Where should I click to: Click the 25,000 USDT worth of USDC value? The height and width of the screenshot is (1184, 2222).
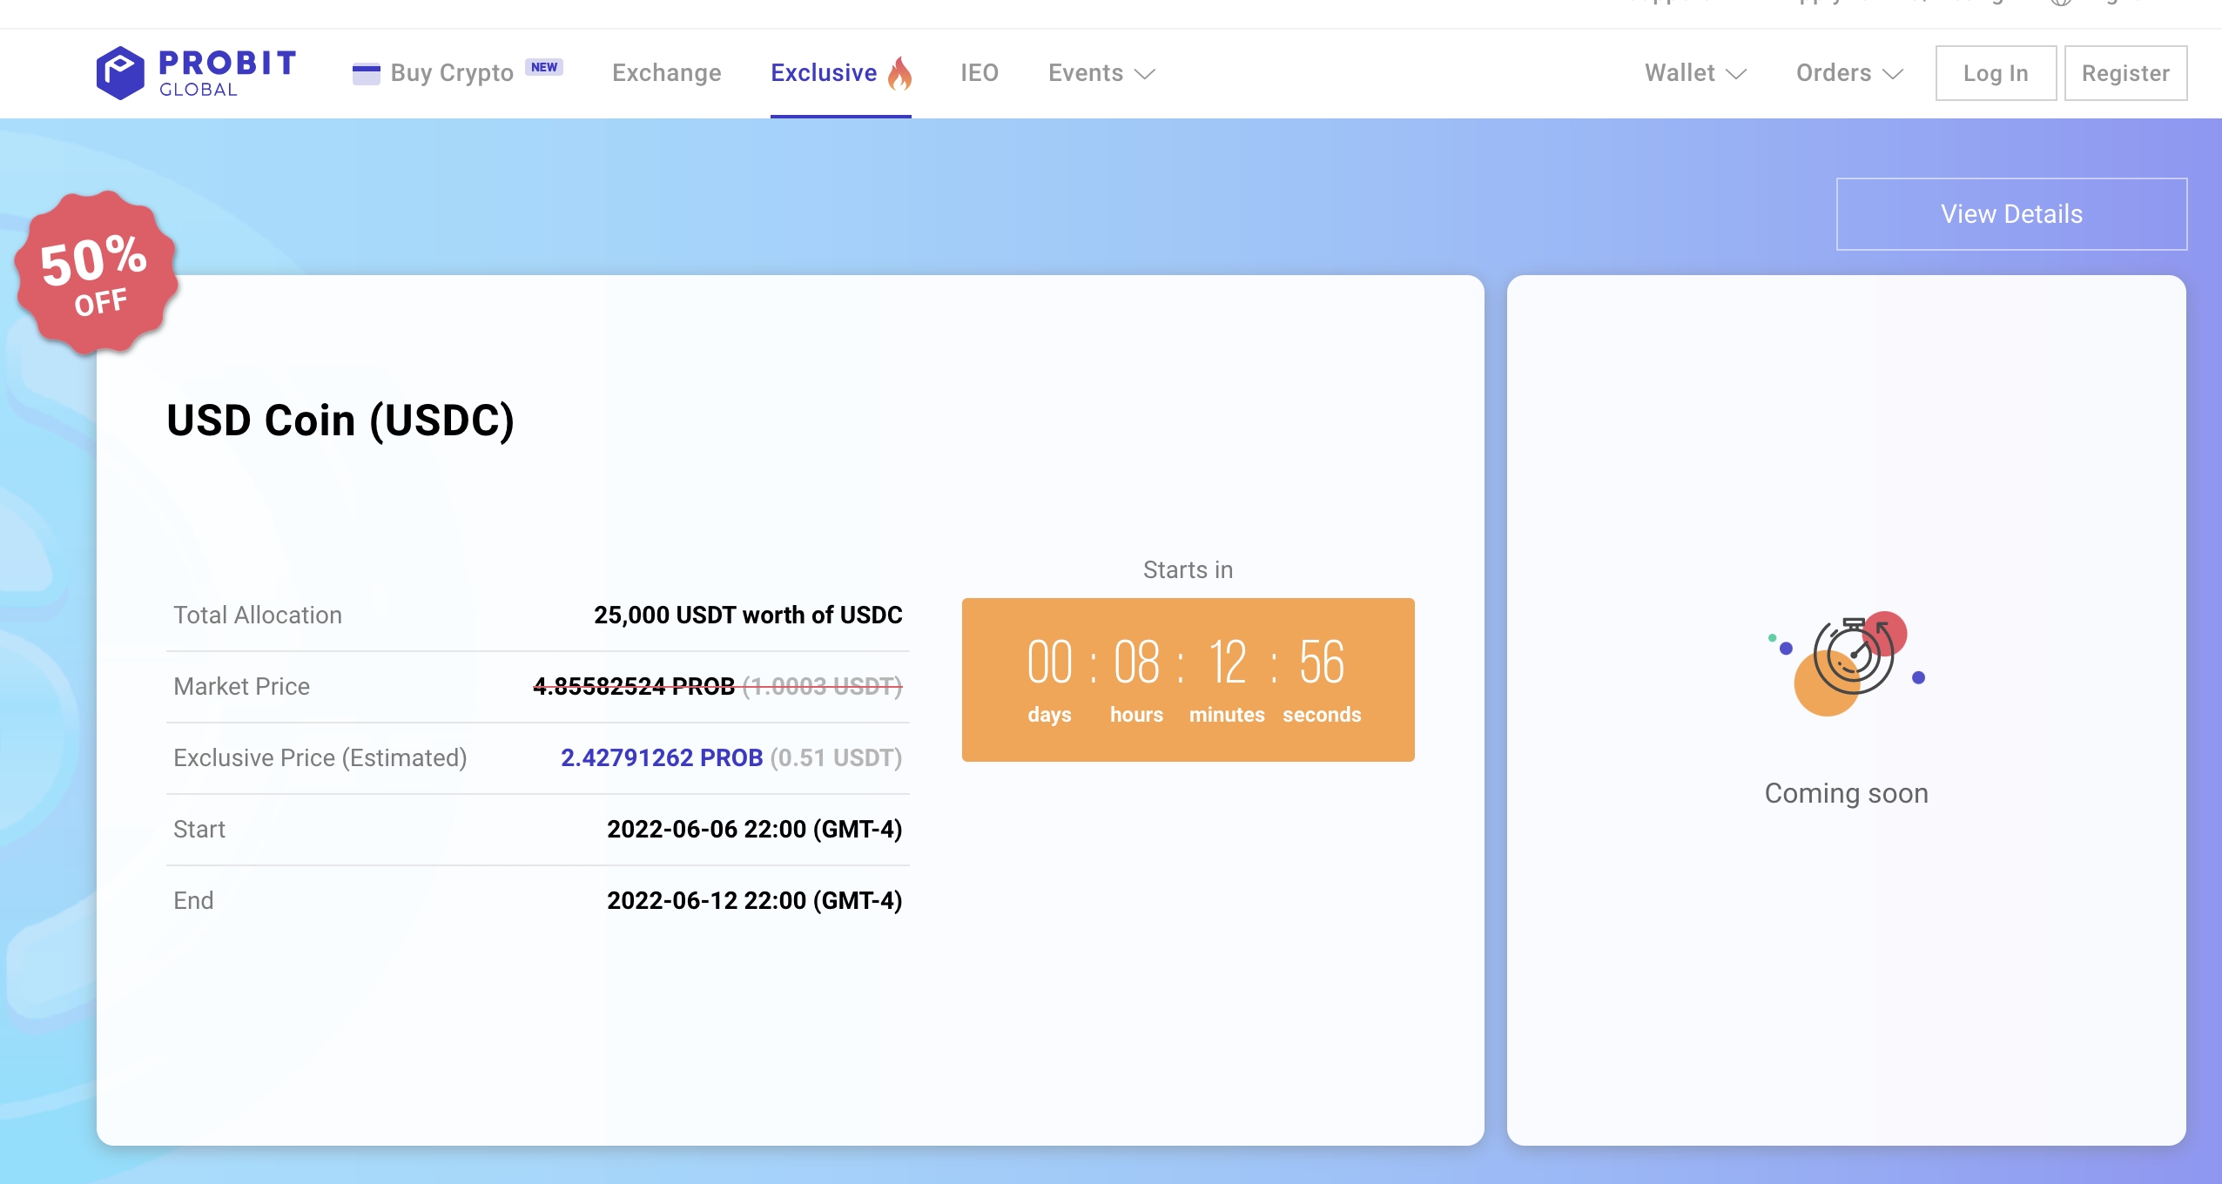click(x=748, y=616)
